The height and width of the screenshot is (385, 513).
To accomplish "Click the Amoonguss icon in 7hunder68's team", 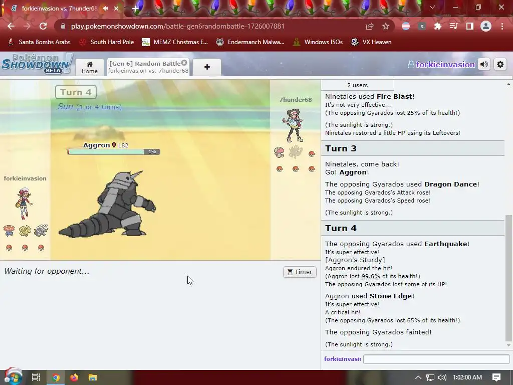I will click(x=280, y=152).
